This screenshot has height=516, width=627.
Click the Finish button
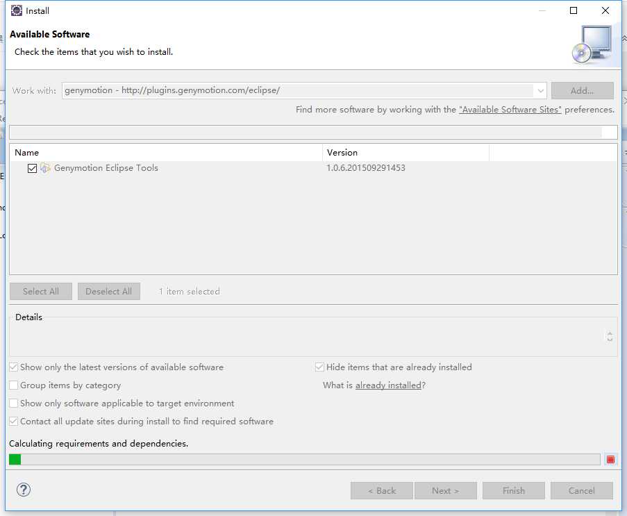tap(514, 491)
